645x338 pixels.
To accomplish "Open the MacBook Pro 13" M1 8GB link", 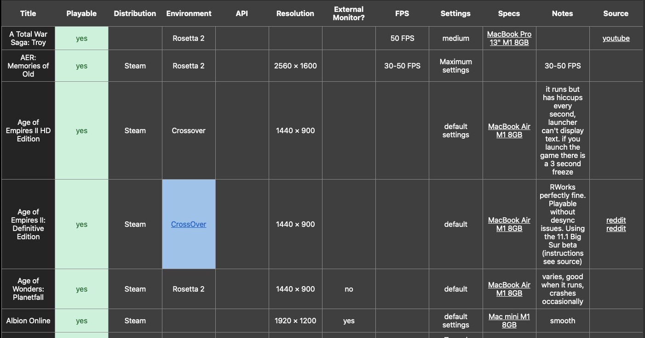I will pos(509,39).
